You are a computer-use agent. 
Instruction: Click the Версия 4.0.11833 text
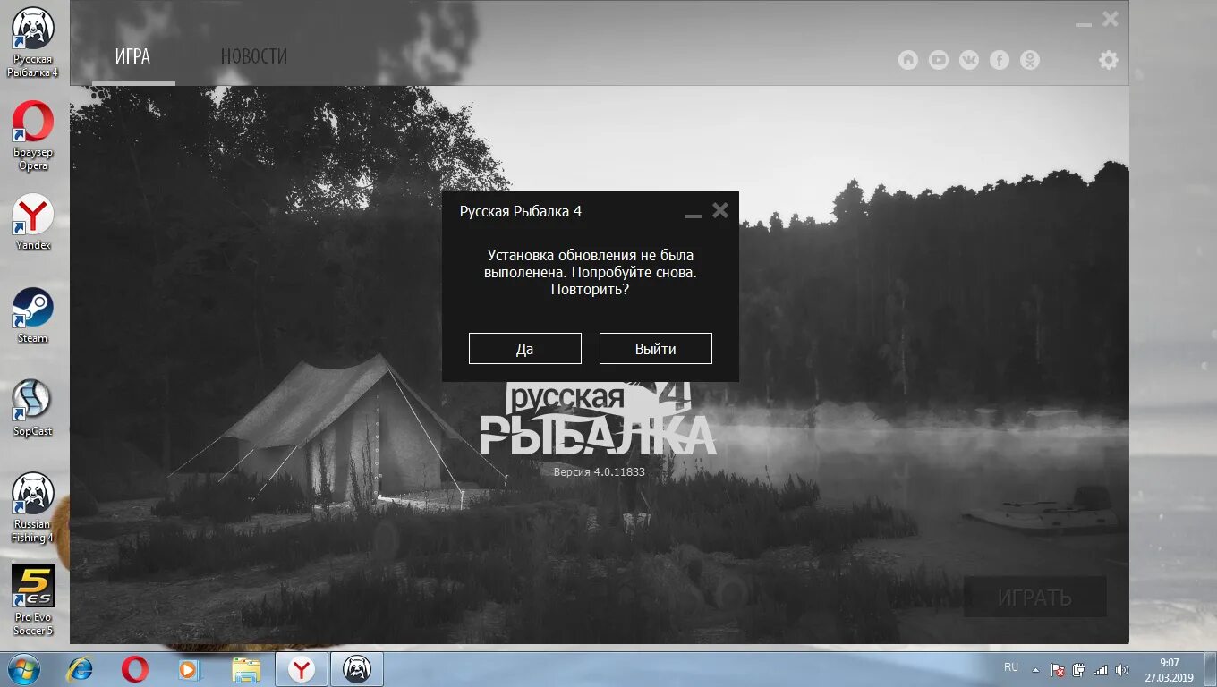pyautogui.click(x=599, y=471)
